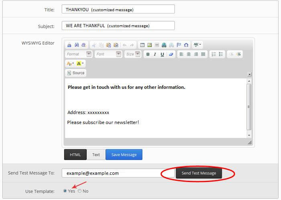Click the Title input field

[x=118, y=9]
